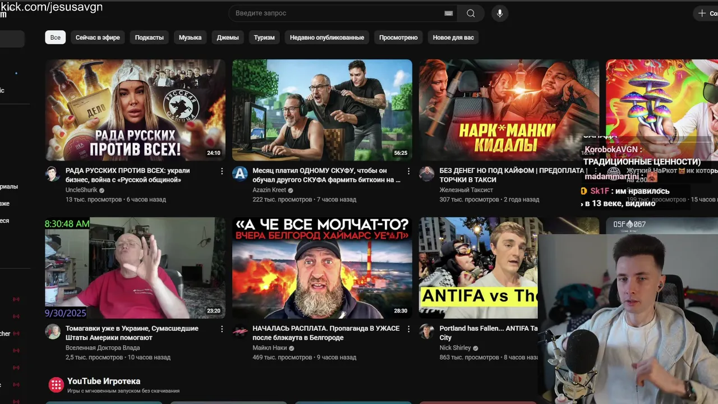The width and height of the screenshot is (718, 404).
Task: Open title Томагавки уже в Украине
Action: pyautogui.click(x=132, y=333)
